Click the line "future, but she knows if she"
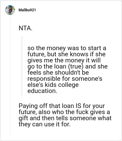This screenshot has width=122, height=141. (x=66, y=54)
